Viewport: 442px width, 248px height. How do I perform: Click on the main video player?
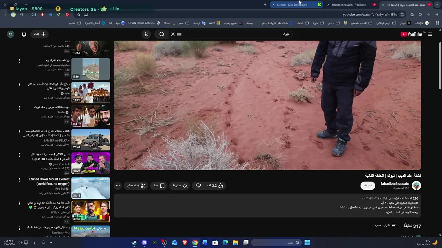(x=267, y=105)
